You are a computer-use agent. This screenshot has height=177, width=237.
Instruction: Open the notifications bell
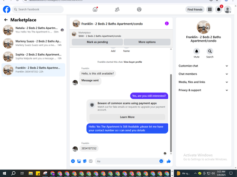(219, 9)
